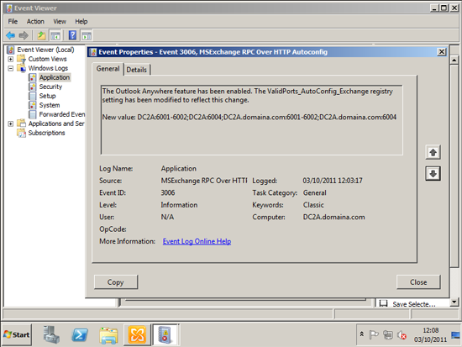462x347 pixels.
Task: Collapse the Windows Logs node
Action: [x=11, y=68]
